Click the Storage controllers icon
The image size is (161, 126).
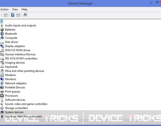(2, 108)
